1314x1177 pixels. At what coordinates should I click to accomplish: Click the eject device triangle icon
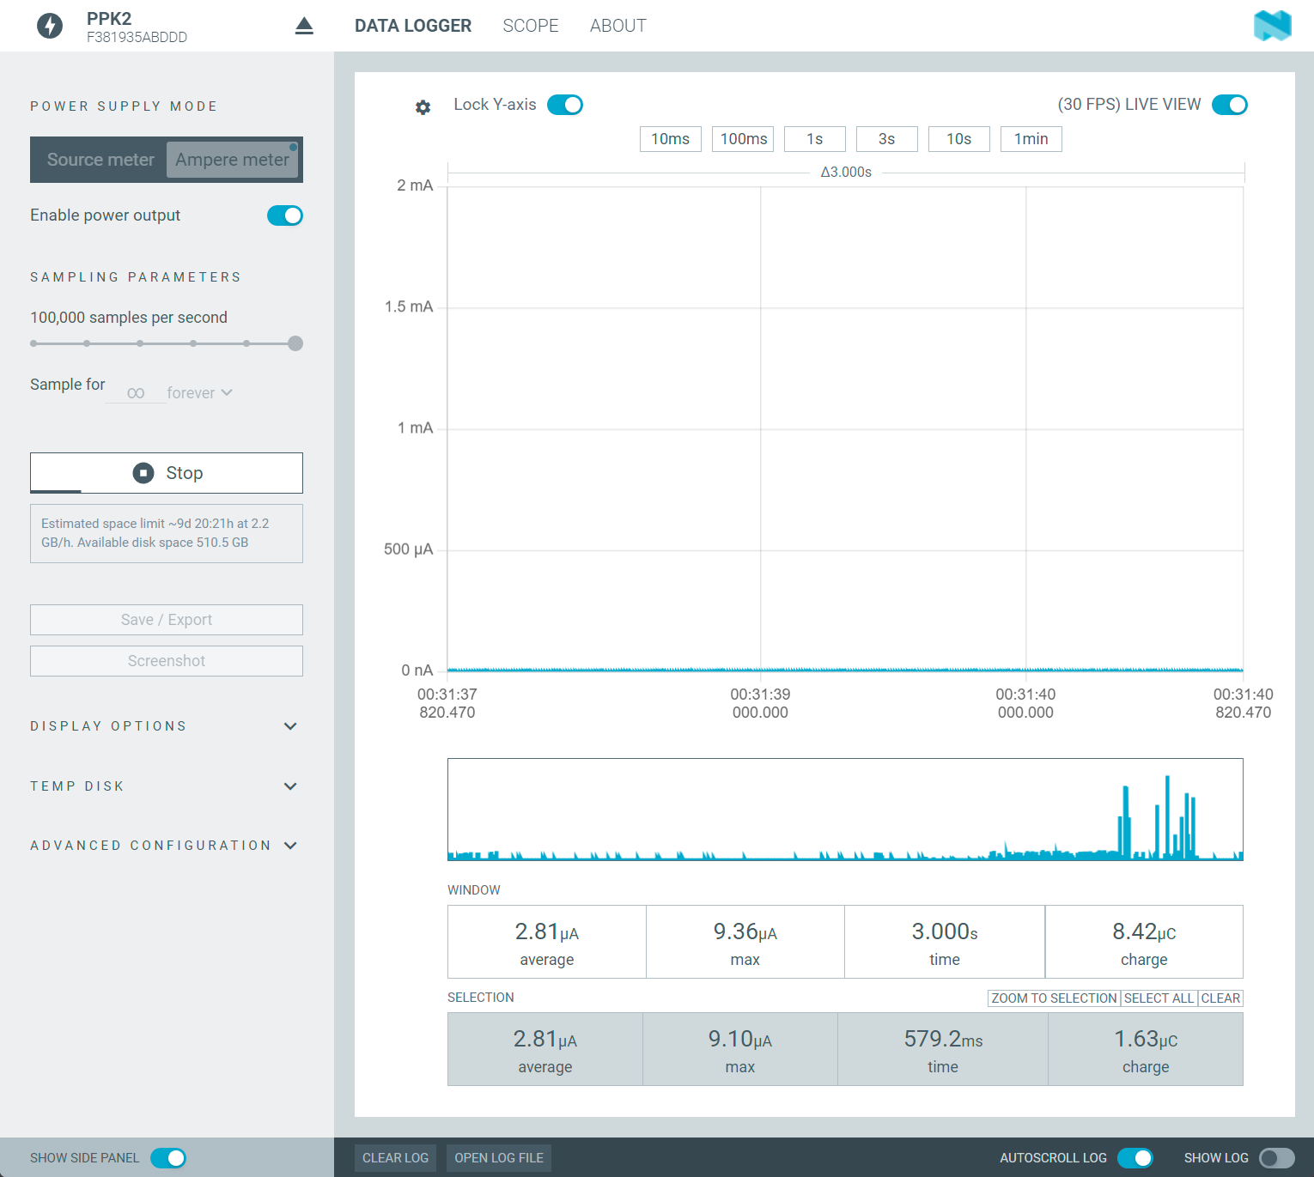[x=304, y=26]
